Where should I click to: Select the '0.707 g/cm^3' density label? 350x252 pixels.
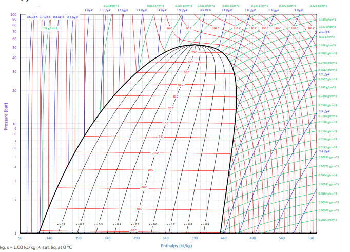point(184,6)
